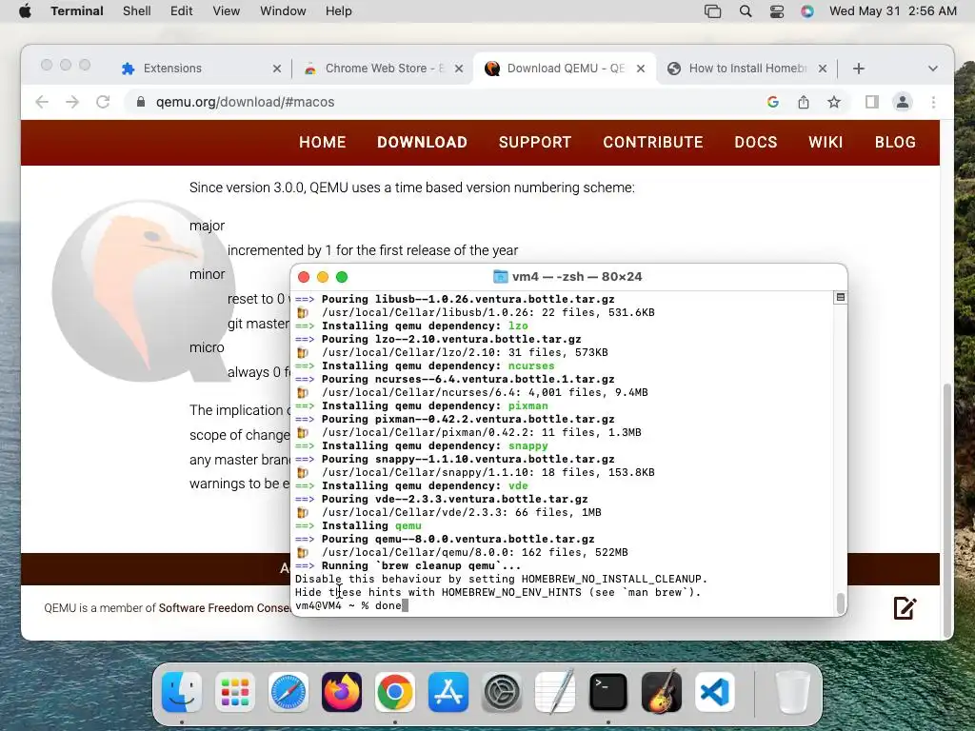The image size is (975, 731).
Task: Open Stage Manager window icon in menu bar
Action: click(x=712, y=11)
